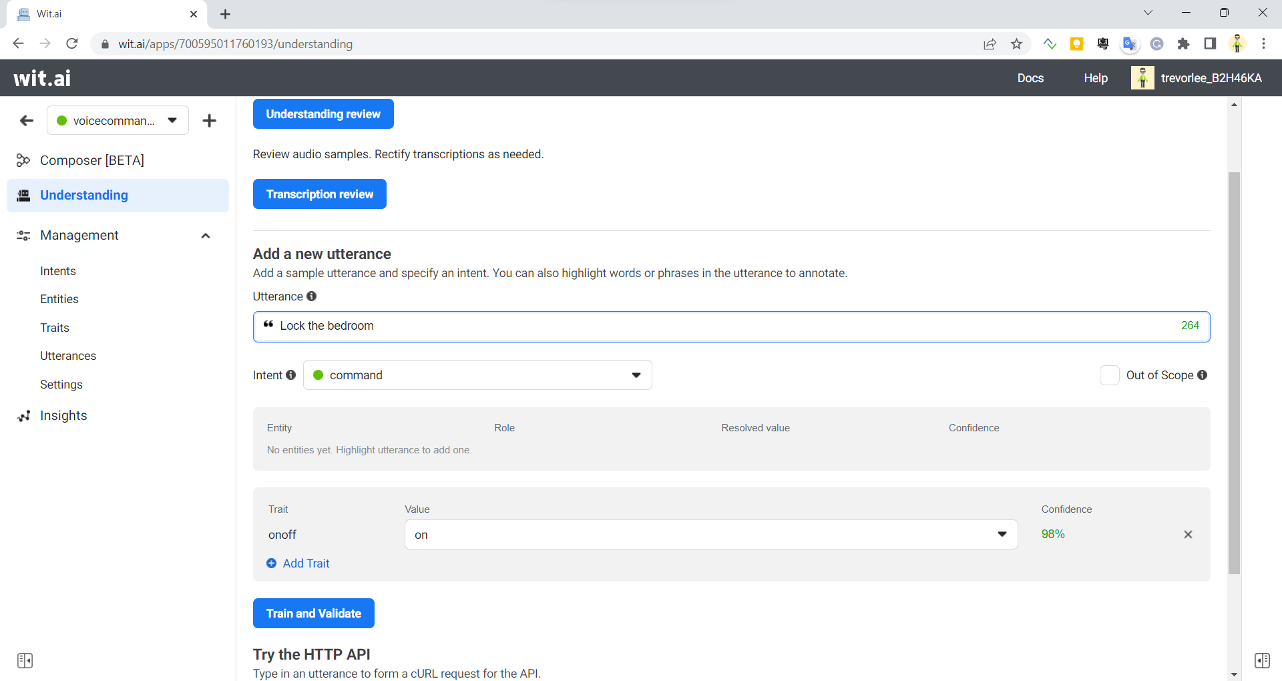The height and width of the screenshot is (681, 1282).
Task: Open the voicecommand app selector dropdown
Action: (x=118, y=121)
